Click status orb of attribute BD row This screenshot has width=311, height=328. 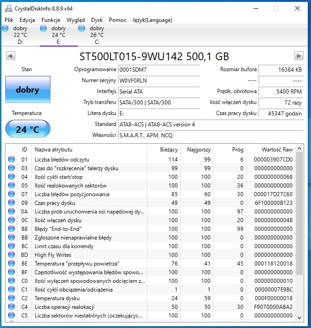(x=11, y=255)
